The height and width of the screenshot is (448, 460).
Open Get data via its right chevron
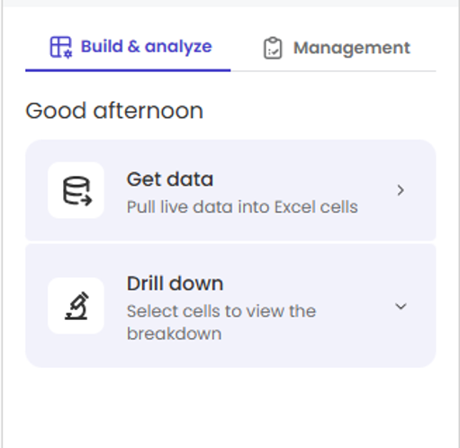[x=401, y=190]
